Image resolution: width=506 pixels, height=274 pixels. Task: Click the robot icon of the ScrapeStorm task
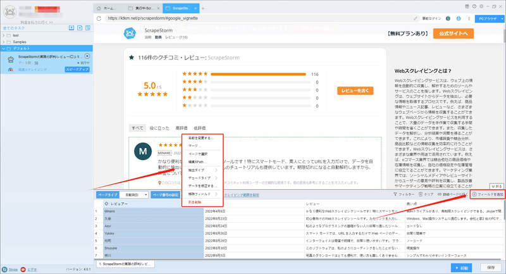(11, 59)
